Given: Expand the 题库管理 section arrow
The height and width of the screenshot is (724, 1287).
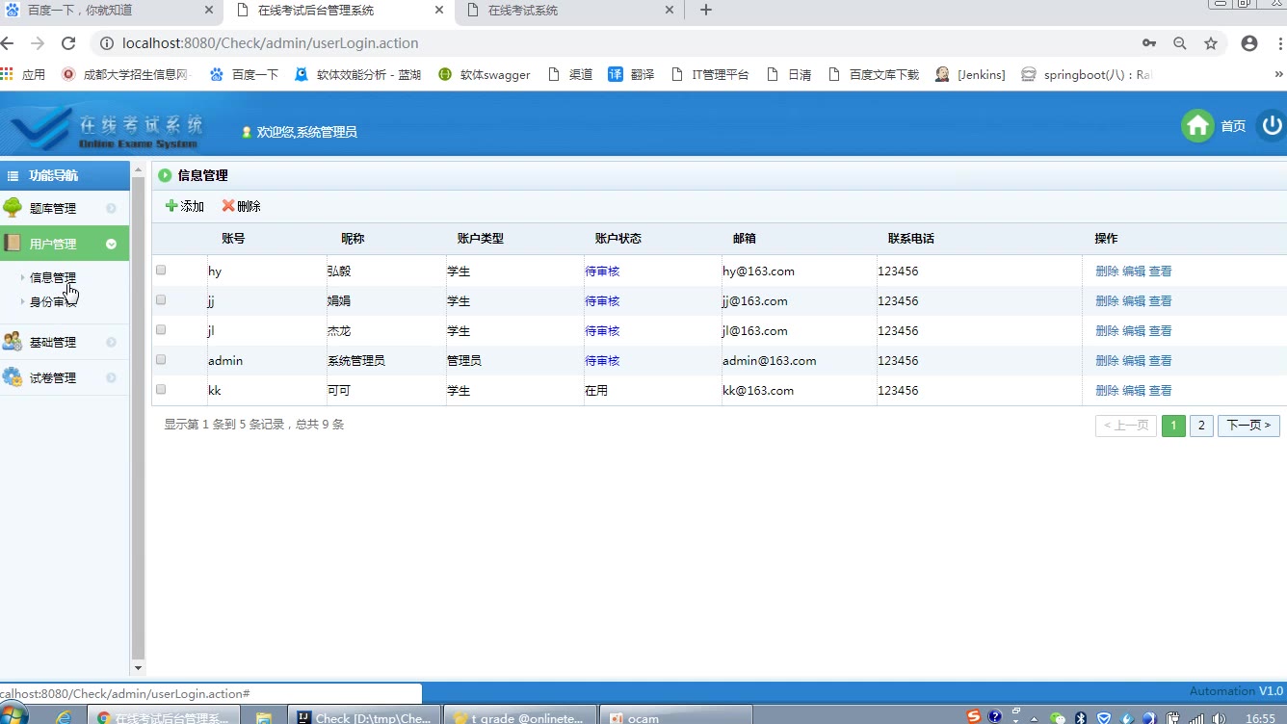Looking at the screenshot, I should click(111, 209).
